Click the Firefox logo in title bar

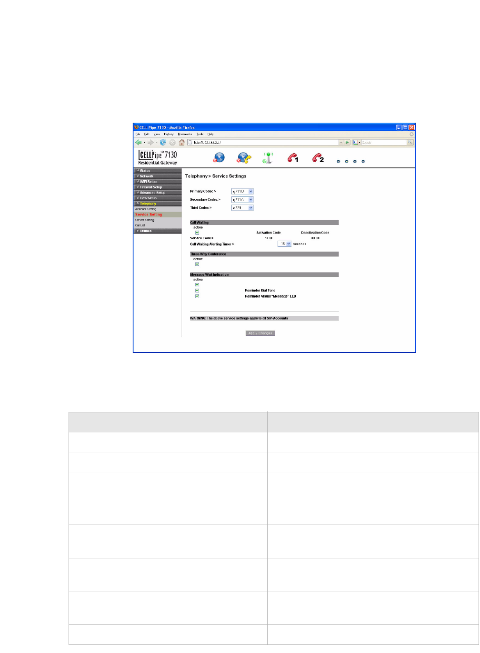point(136,127)
